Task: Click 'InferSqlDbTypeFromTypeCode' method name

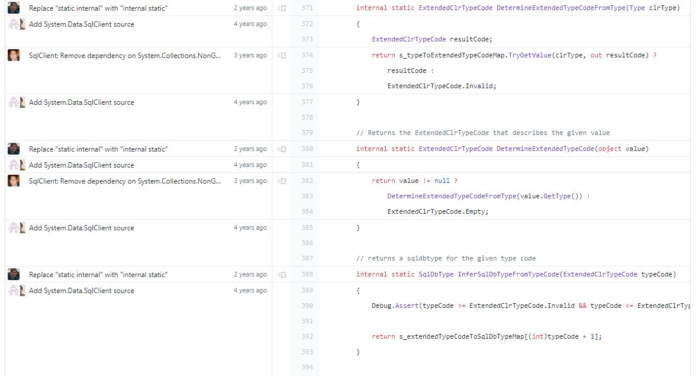Action: pos(508,274)
